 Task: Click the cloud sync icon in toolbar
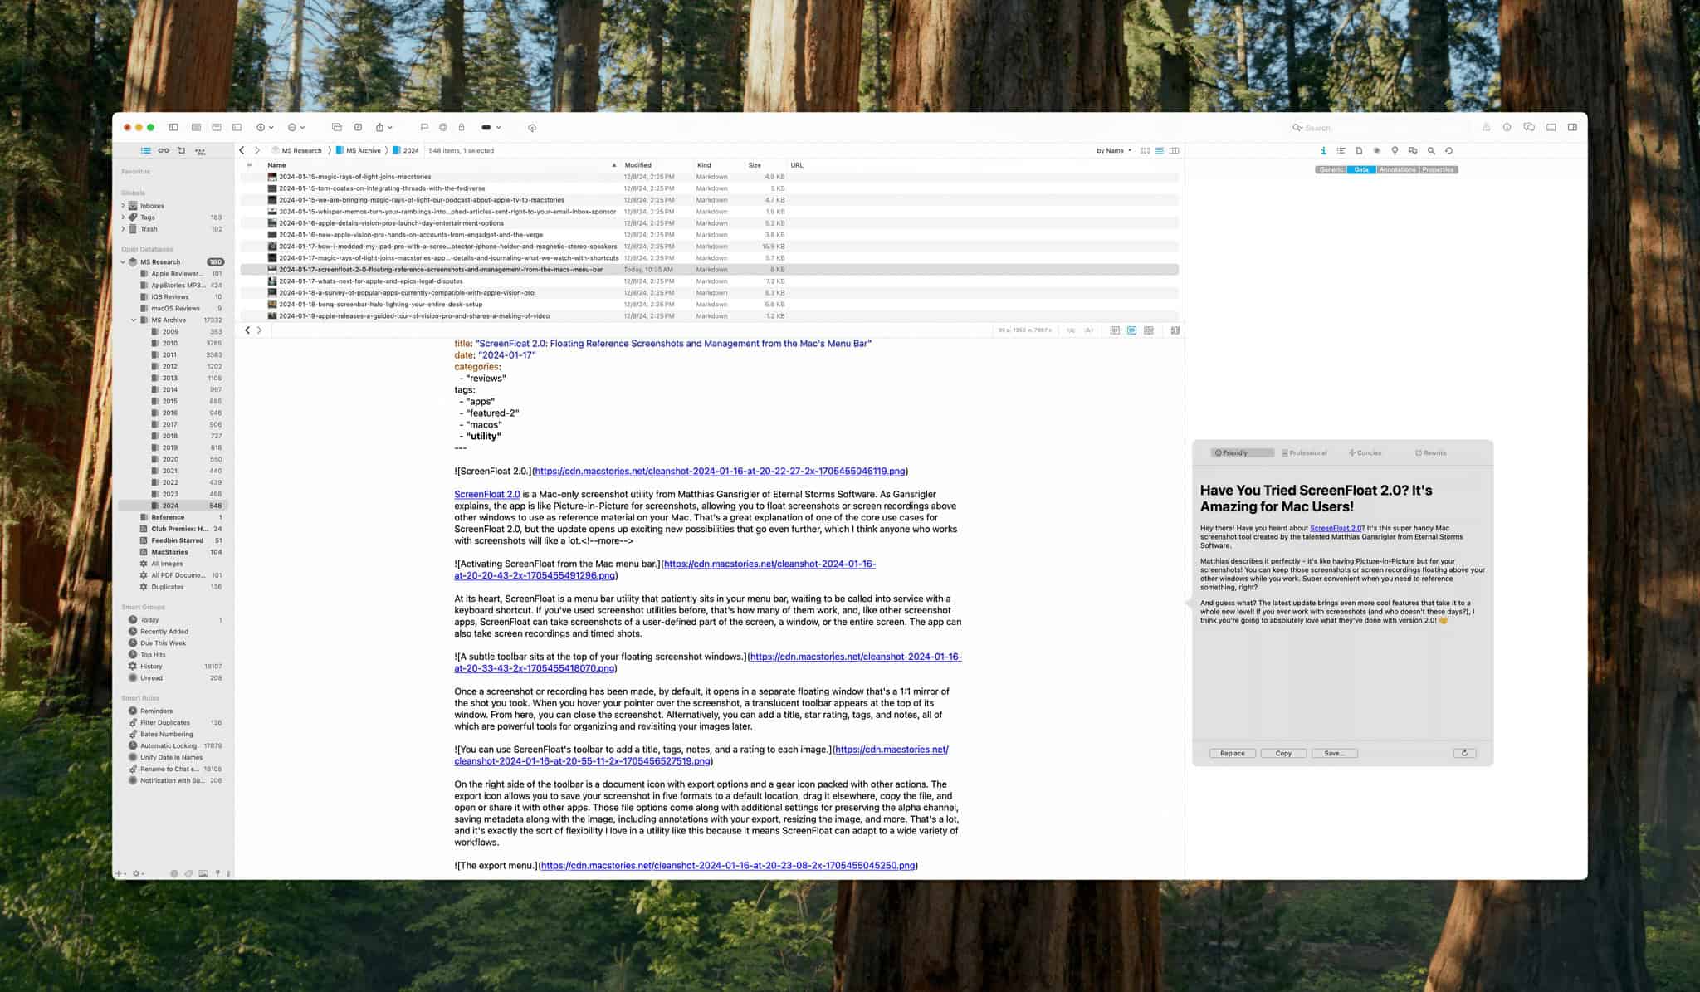tap(532, 127)
